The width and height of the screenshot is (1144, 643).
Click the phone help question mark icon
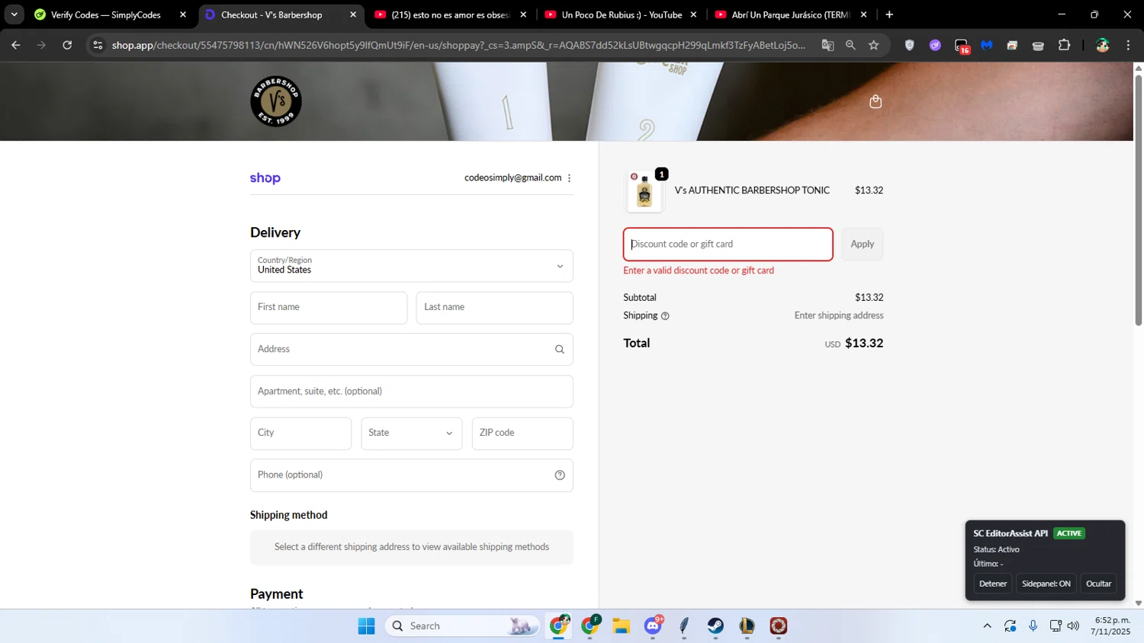click(560, 475)
